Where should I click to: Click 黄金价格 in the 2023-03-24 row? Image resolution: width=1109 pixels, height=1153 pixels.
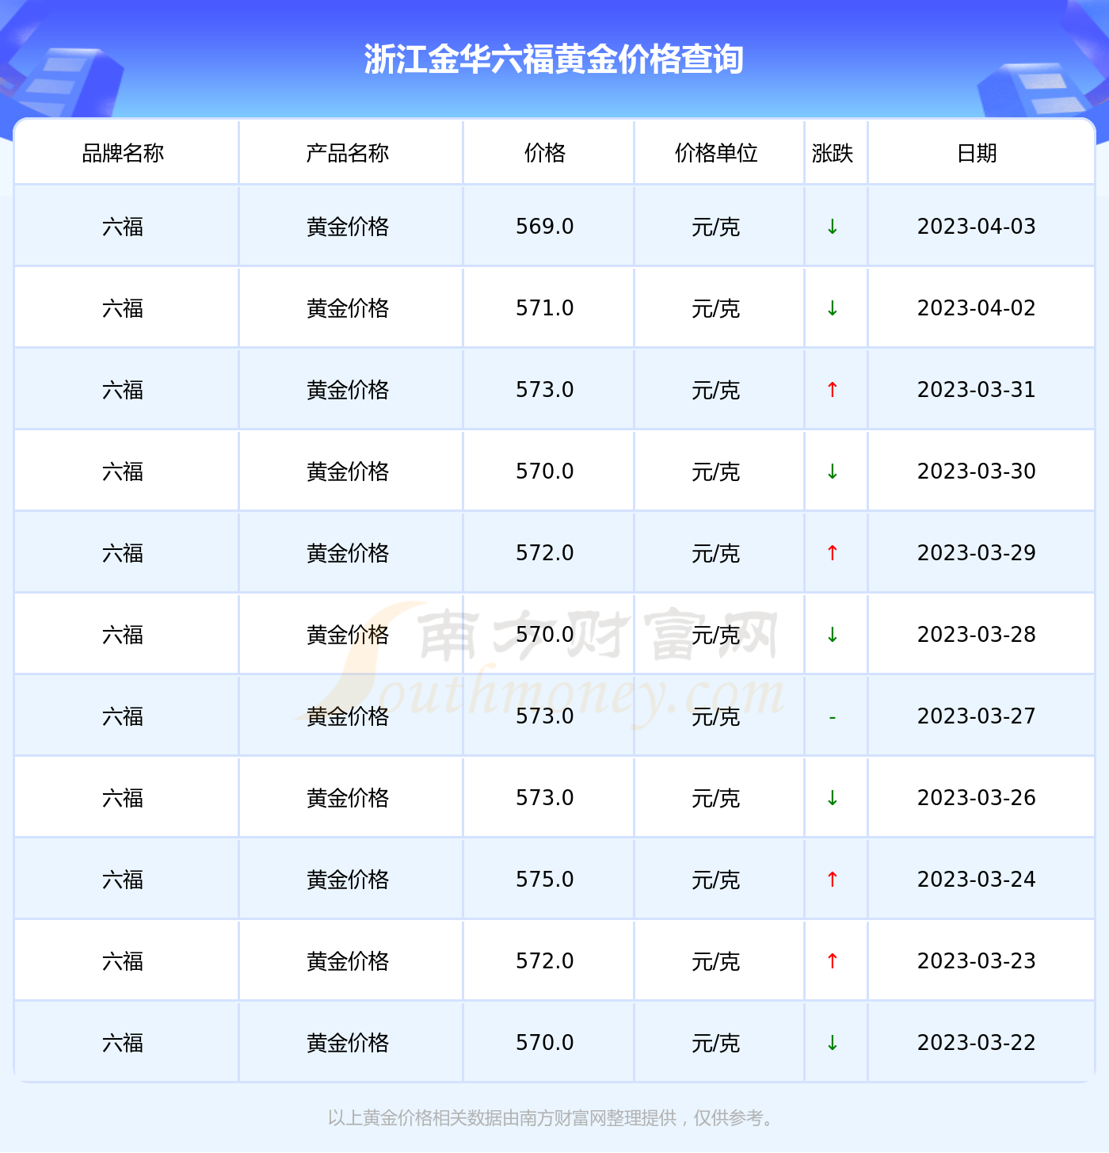pos(348,880)
